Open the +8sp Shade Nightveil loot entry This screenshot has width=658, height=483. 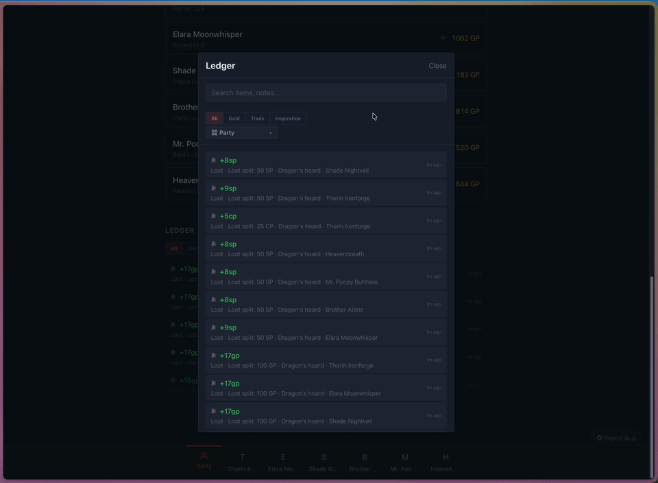pos(326,165)
